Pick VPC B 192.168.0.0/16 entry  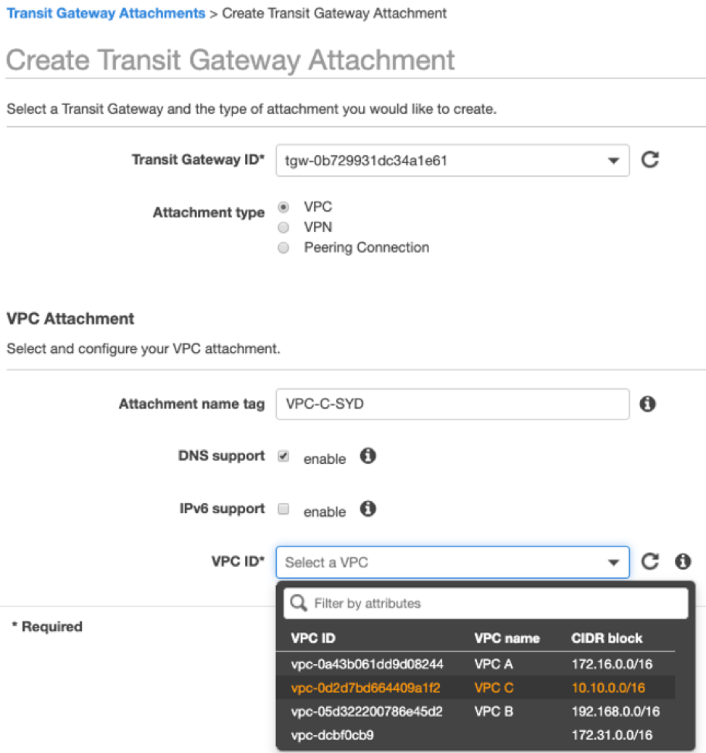475,711
